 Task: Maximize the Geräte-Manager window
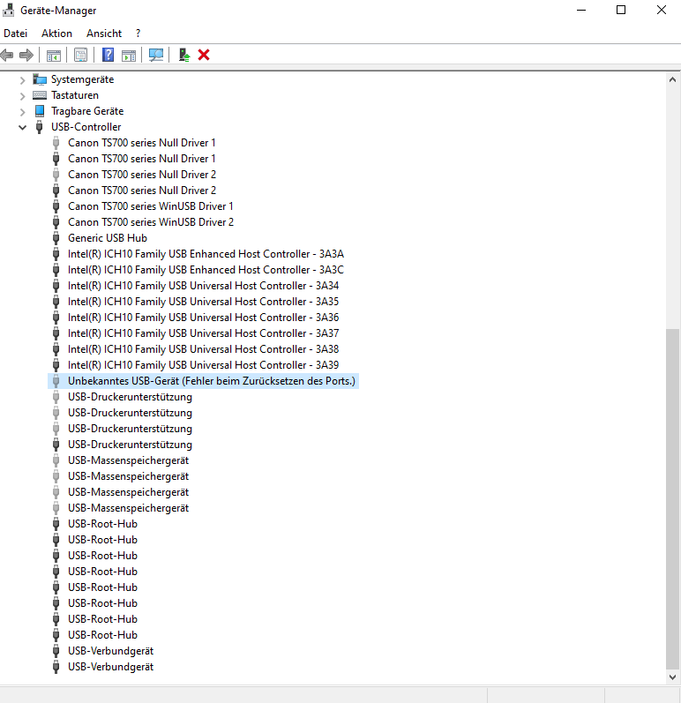[621, 10]
